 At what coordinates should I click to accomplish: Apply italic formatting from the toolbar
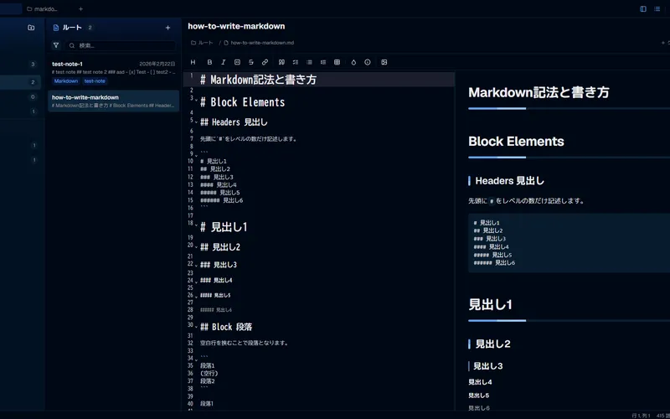[x=223, y=62]
